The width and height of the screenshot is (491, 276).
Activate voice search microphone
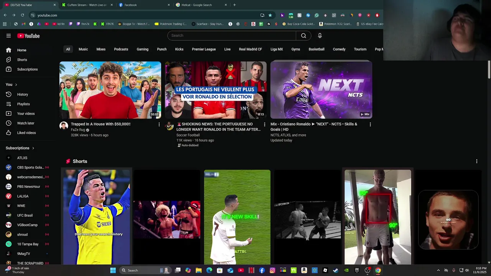click(320, 36)
